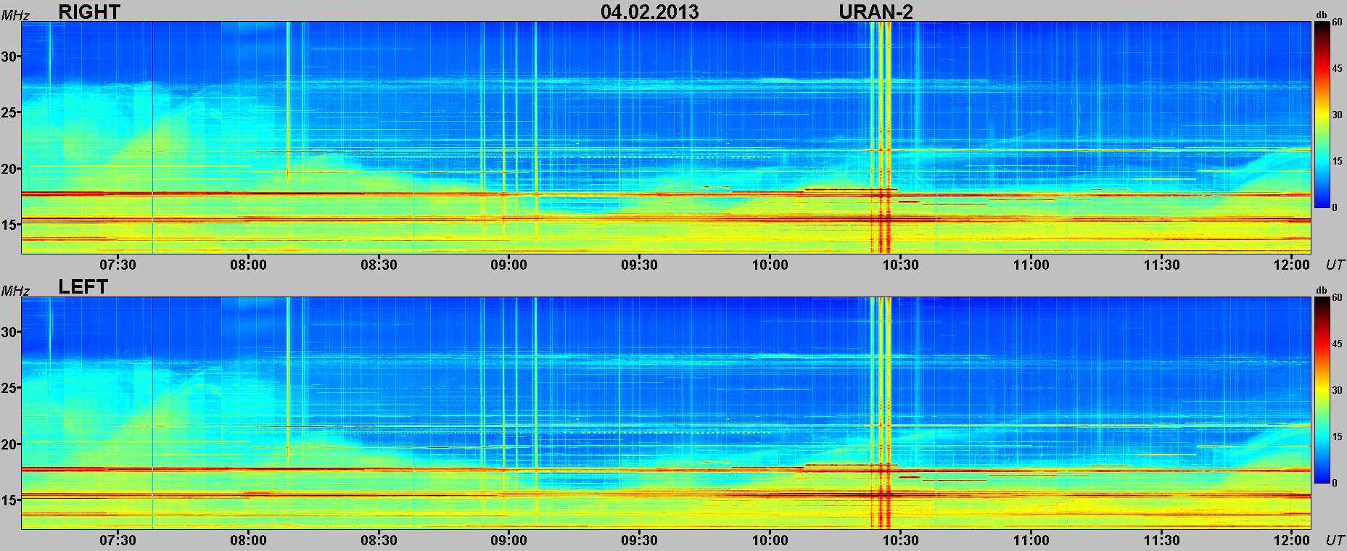
Task: Click the 15 value on LEFT colorbar
Action: point(1337,436)
